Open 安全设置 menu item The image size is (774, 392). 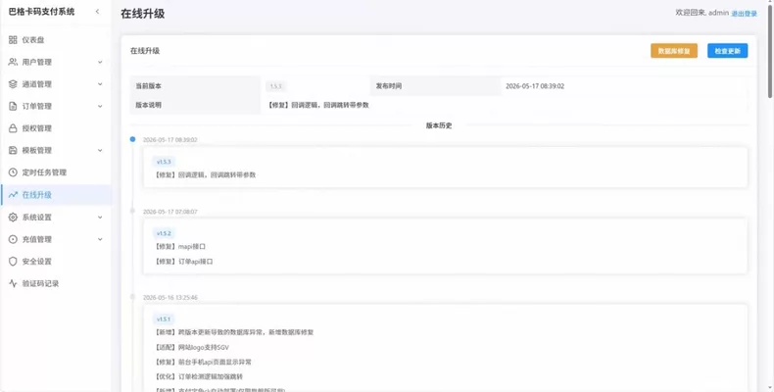(x=56, y=262)
